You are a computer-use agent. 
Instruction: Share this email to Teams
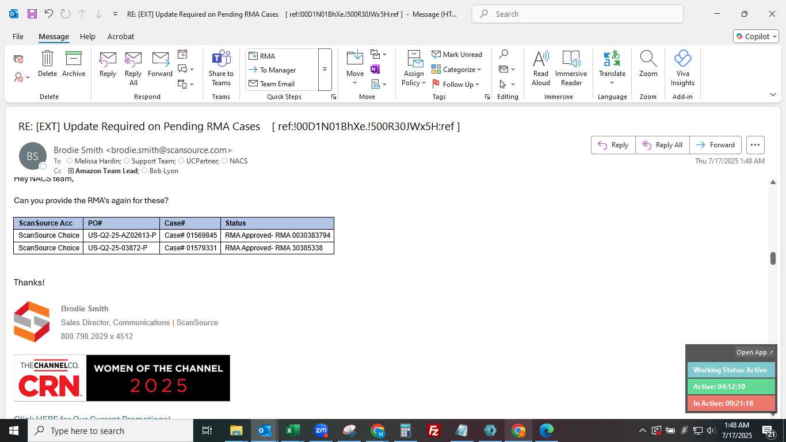coord(221,68)
